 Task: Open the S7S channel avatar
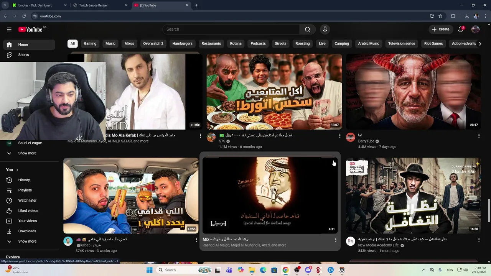211,137
